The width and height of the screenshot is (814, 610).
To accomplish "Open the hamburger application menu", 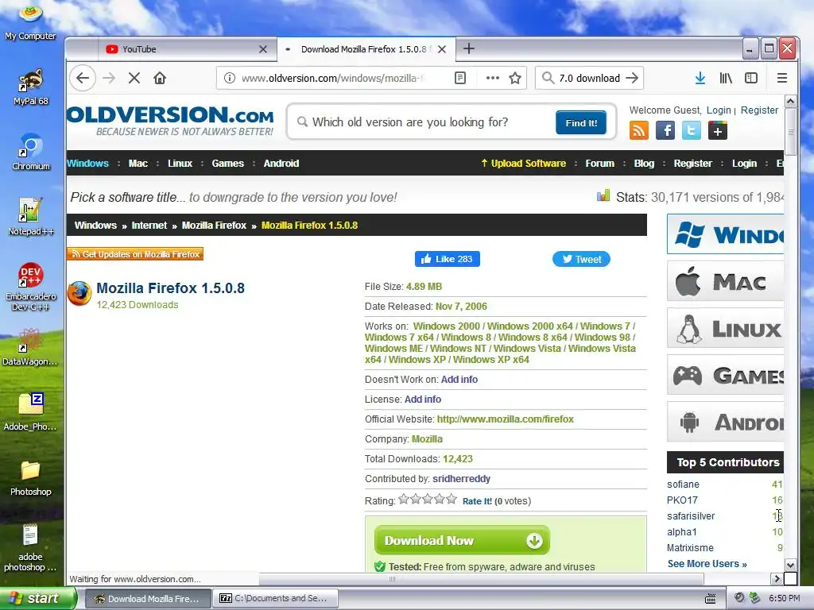I will click(x=782, y=78).
